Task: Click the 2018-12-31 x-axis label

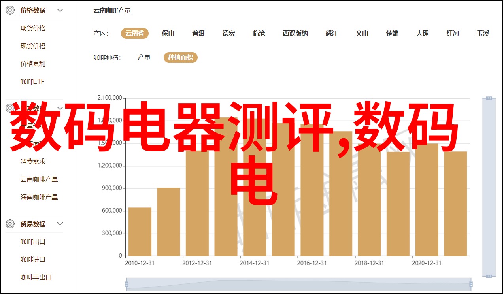Action: 370,263
